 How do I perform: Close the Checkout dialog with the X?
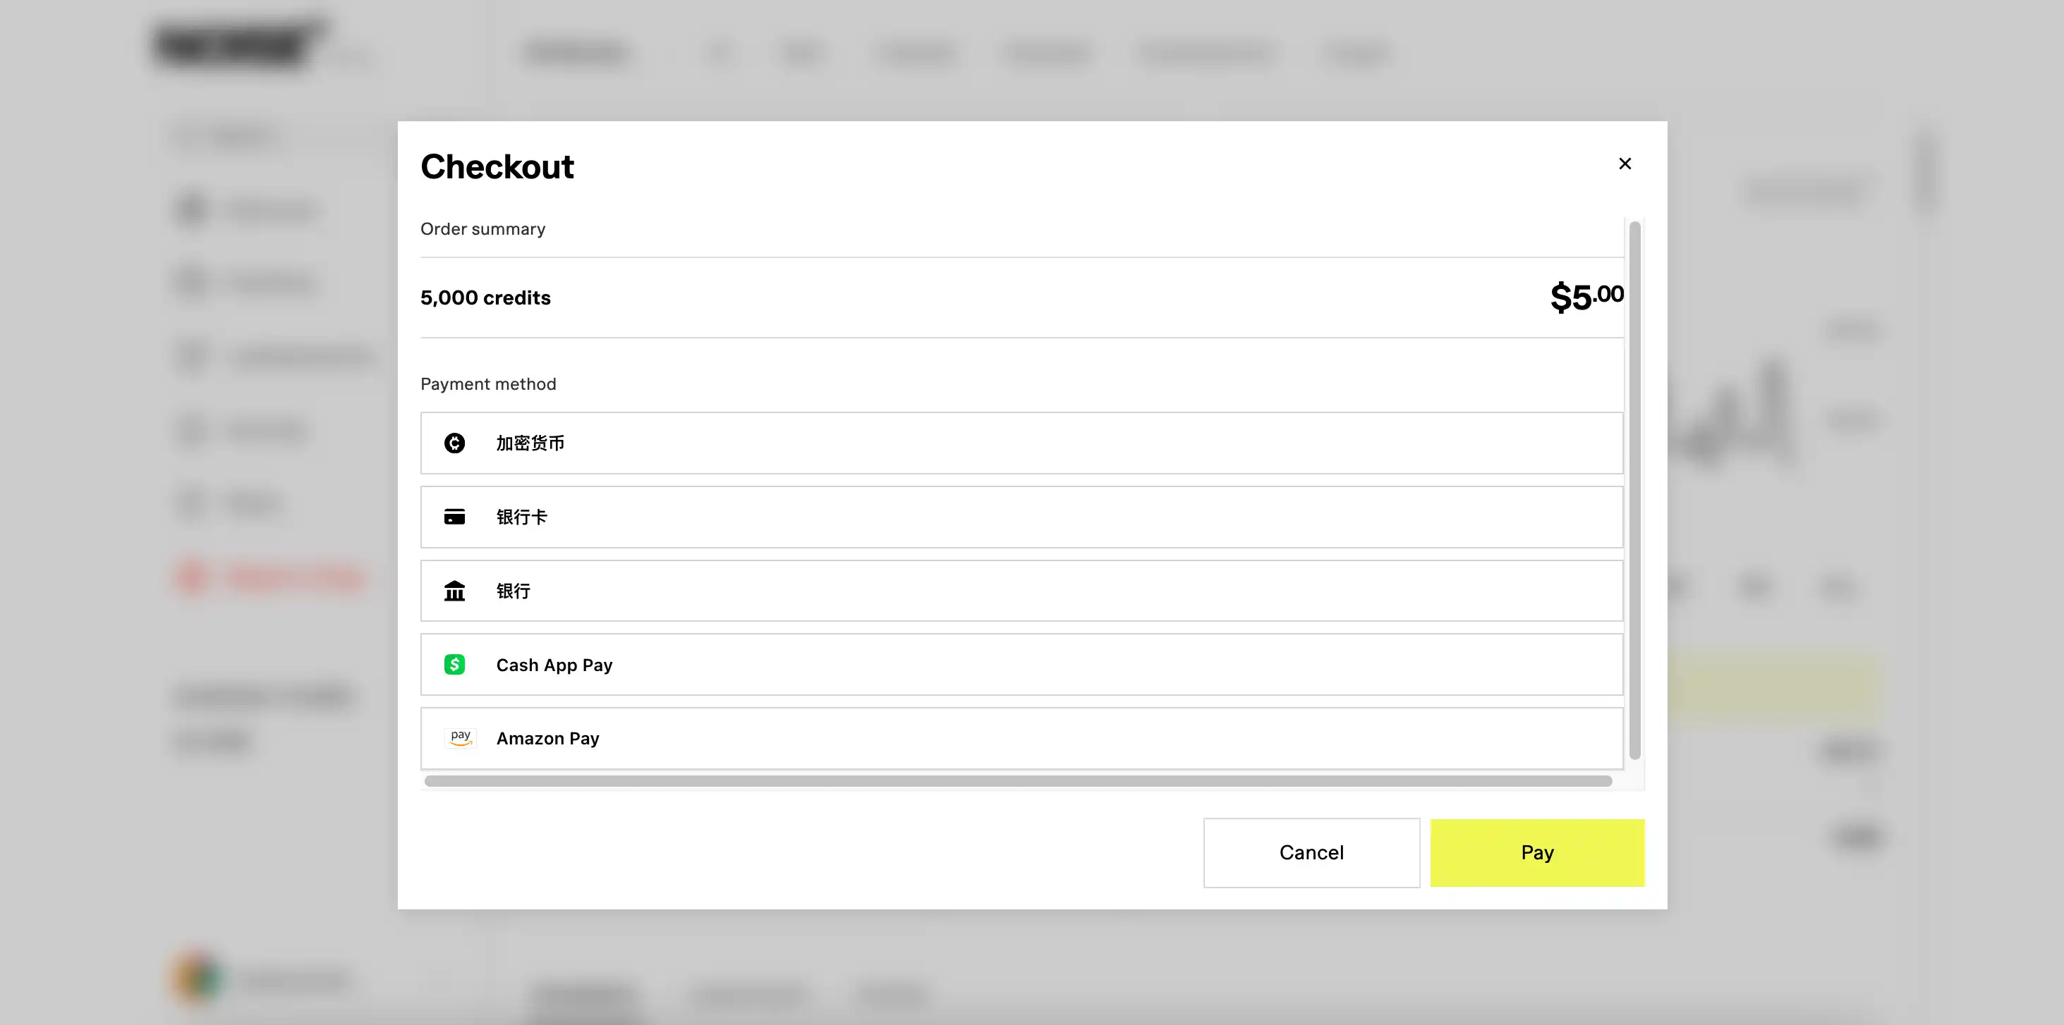[1624, 164]
